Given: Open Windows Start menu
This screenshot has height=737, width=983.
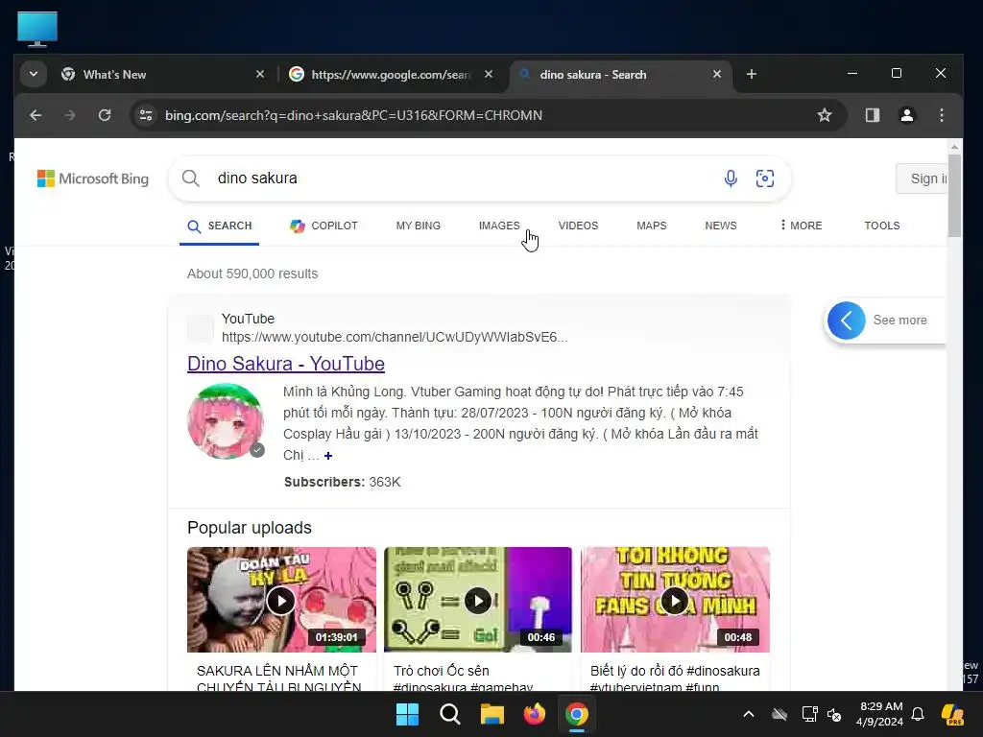Looking at the screenshot, I should coord(407,714).
